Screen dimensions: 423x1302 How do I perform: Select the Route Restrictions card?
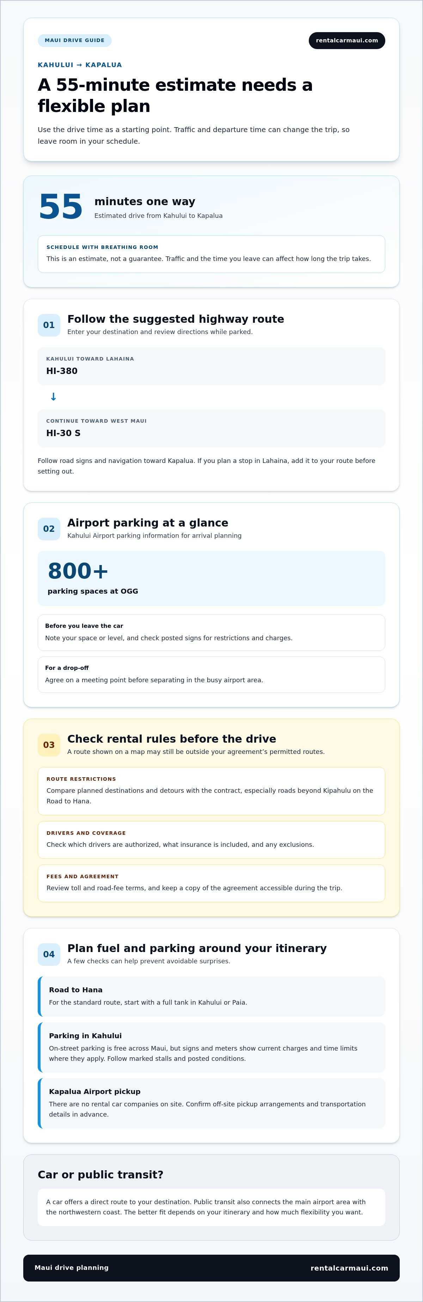pos(211,791)
